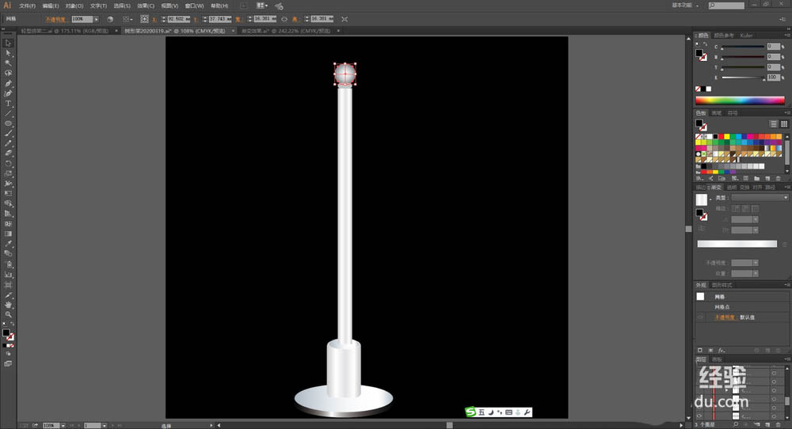Choose the Artboard tool
This screenshot has width=792, height=429.
pos(8,285)
